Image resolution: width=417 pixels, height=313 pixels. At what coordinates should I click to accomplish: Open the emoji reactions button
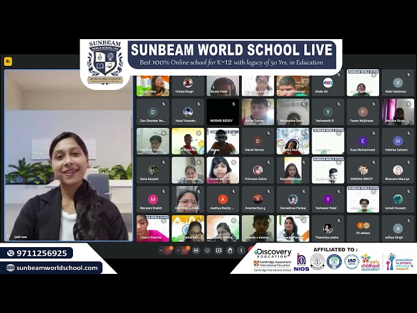click(x=207, y=250)
